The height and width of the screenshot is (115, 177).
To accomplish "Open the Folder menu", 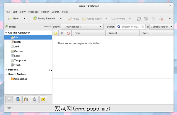I will pos(45,12).
